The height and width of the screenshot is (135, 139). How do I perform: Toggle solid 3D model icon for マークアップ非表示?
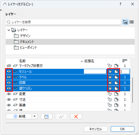(116, 66)
